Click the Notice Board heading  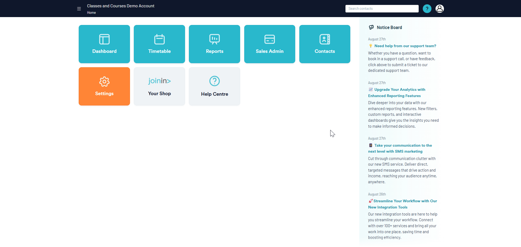point(389,27)
